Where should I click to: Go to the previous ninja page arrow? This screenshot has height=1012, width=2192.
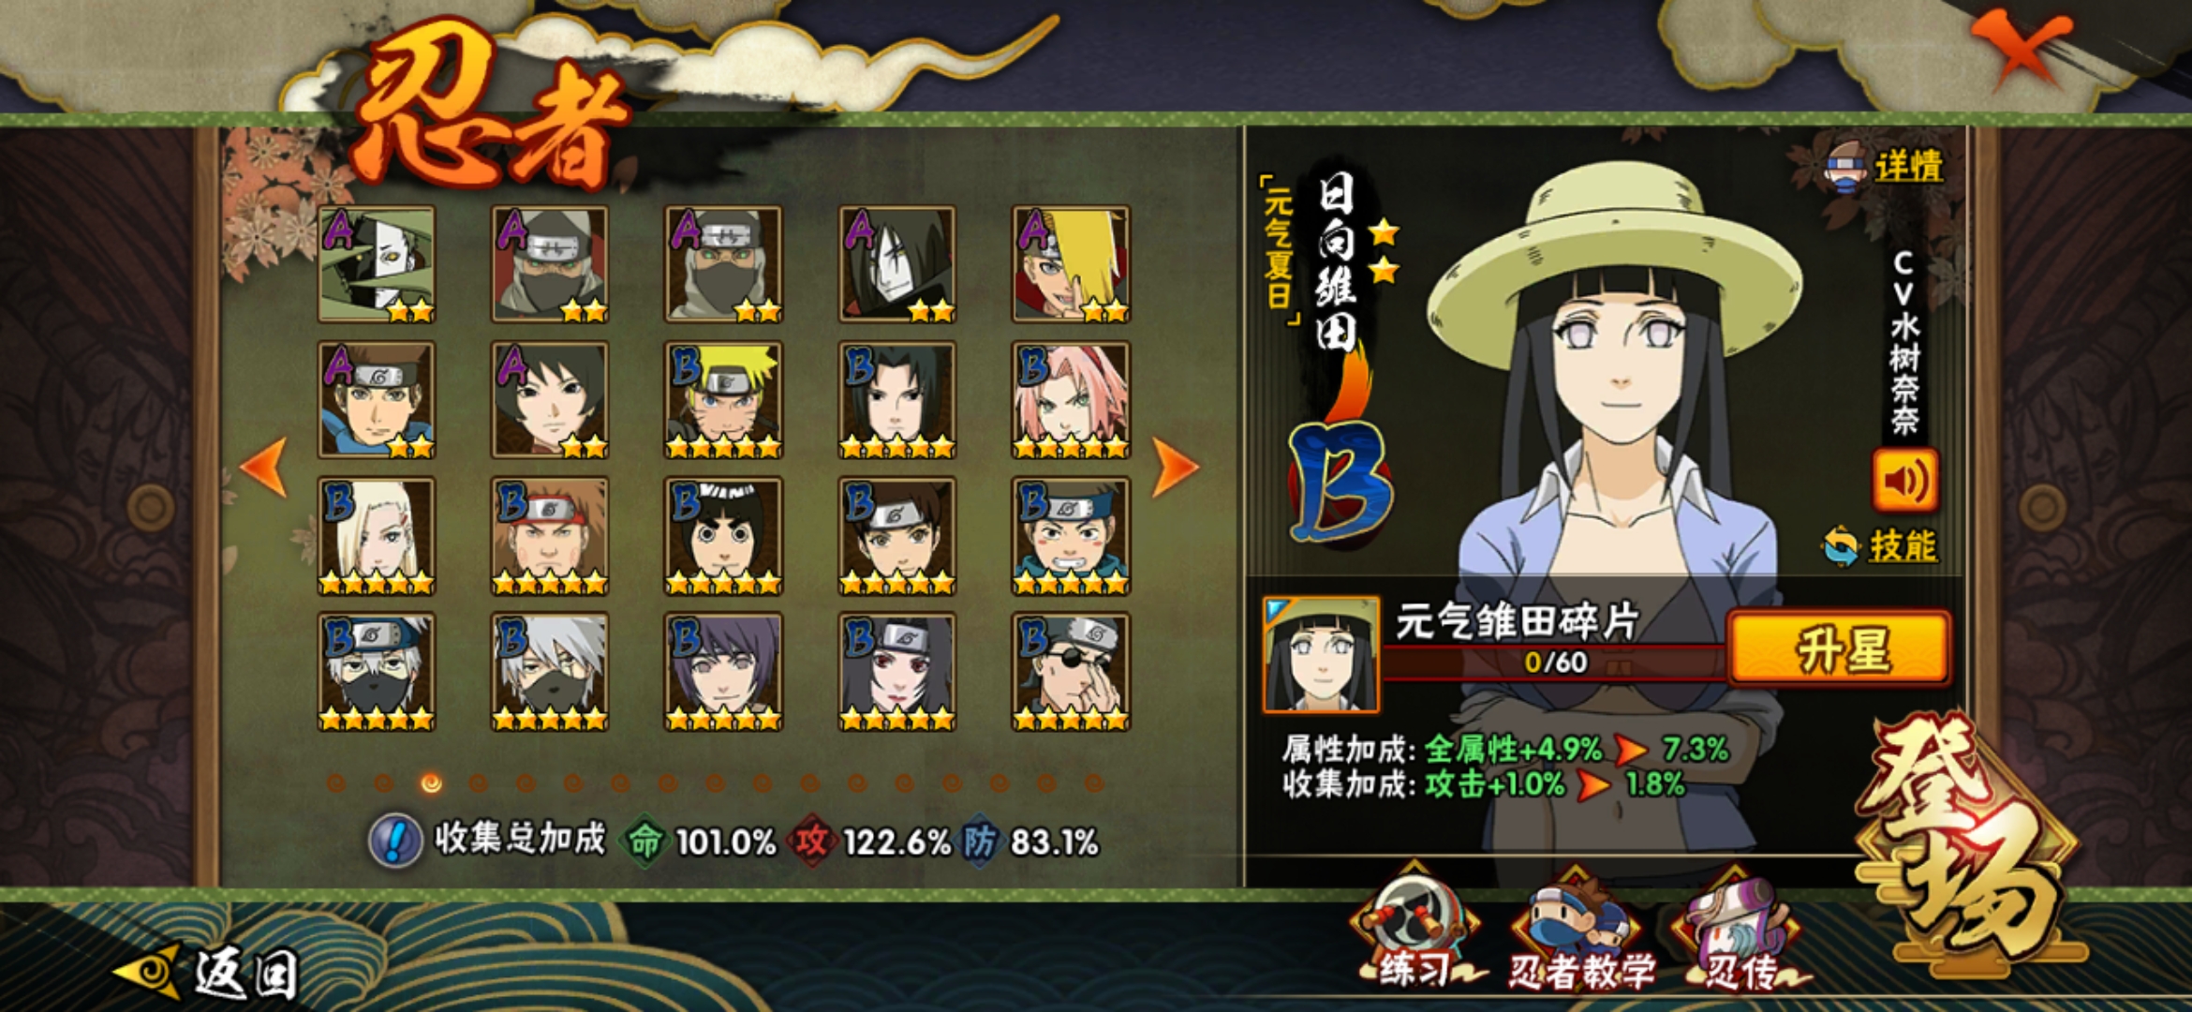click(x=264, y=466)
